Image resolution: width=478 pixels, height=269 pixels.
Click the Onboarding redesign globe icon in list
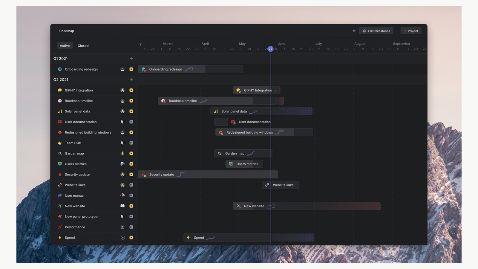point(60,69)
